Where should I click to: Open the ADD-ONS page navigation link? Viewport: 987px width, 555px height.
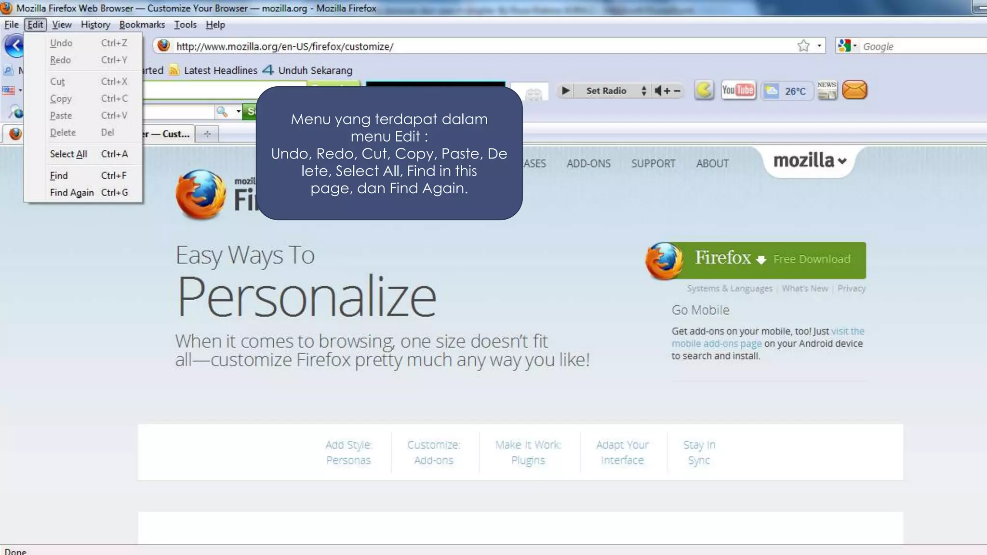(x=588, y=163)
